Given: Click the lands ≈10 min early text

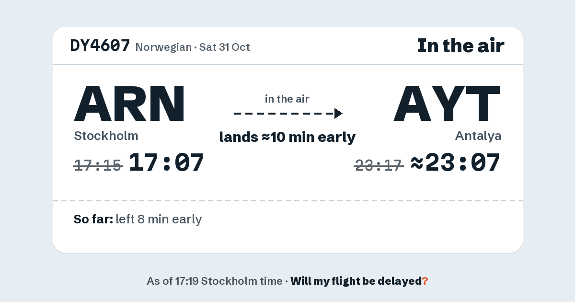Looking at the screenshot, I should [x=287, y=138].
